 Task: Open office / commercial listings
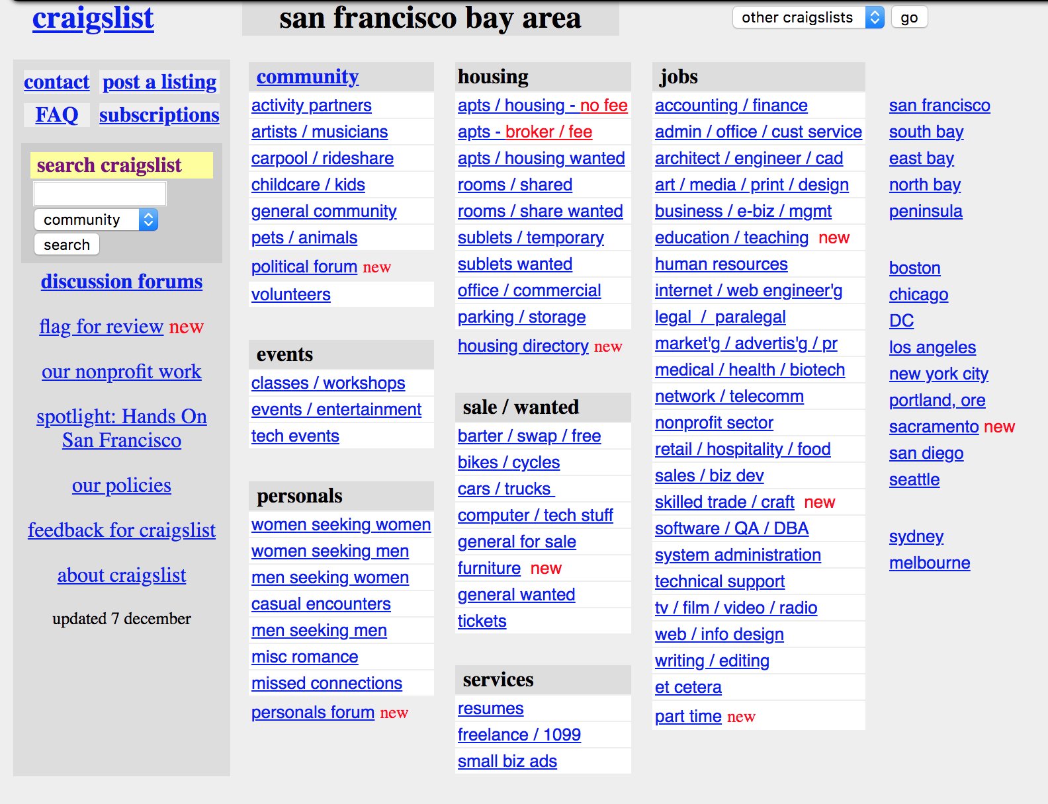[x=529, y=290]
